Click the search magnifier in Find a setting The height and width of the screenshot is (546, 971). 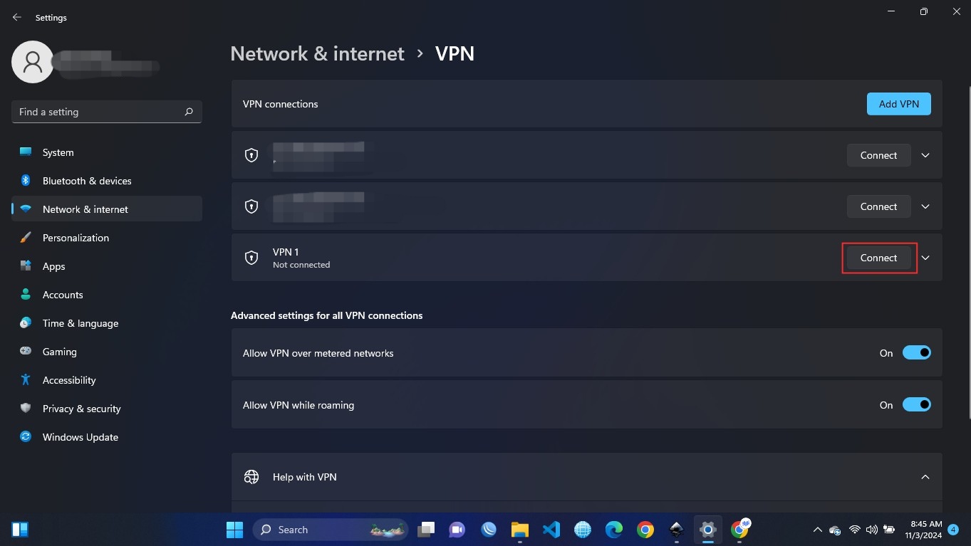[189, 112]
